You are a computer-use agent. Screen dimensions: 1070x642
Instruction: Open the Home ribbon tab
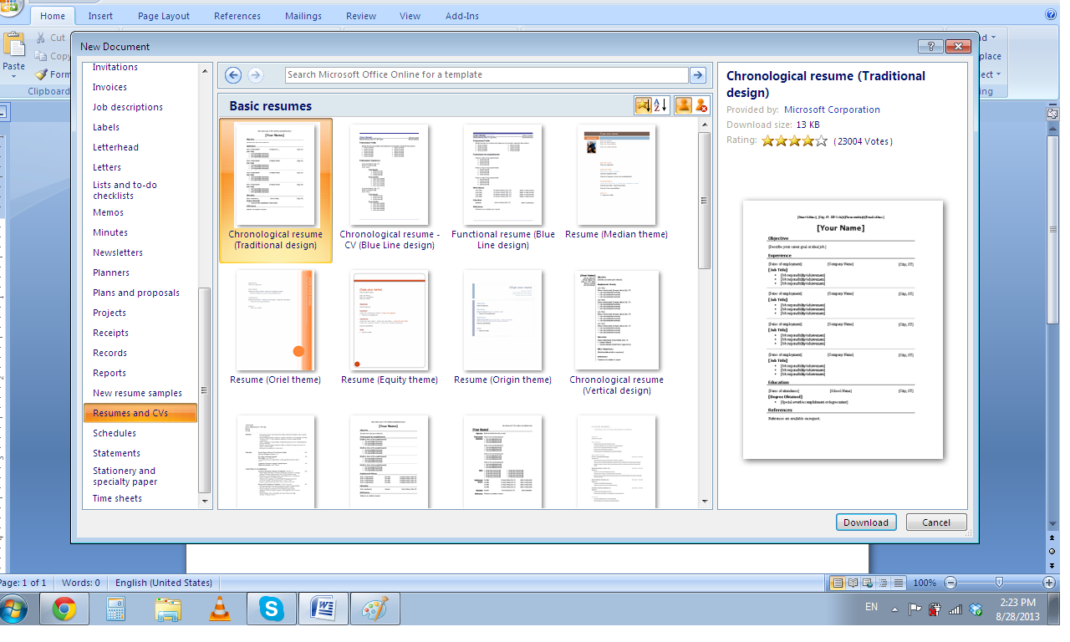click(53, 16)
